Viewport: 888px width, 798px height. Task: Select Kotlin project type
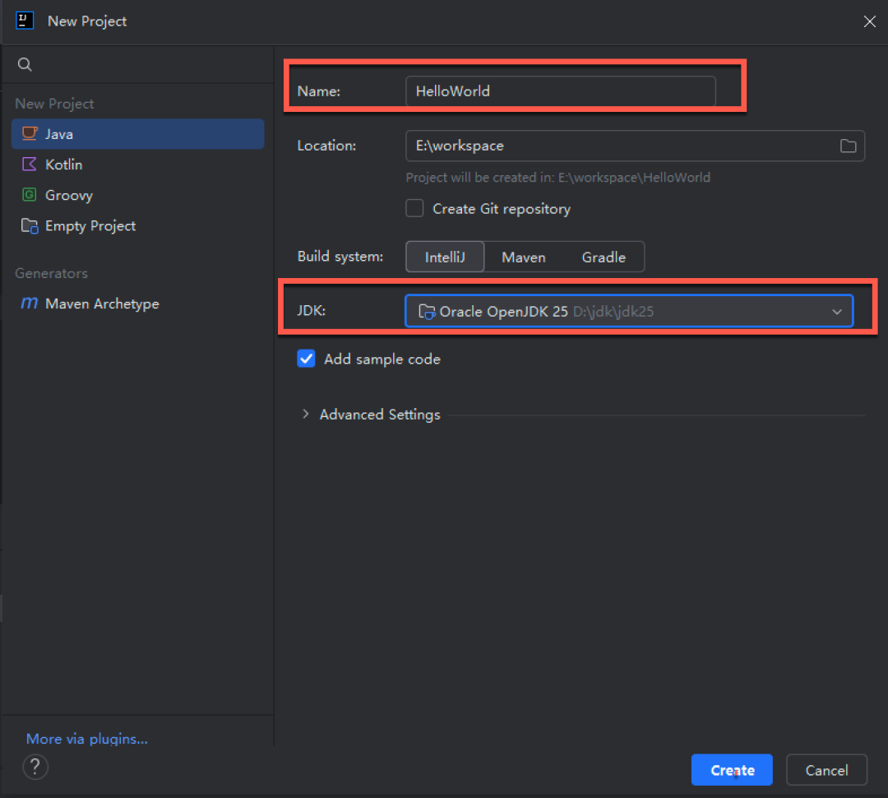click(137, 165)
